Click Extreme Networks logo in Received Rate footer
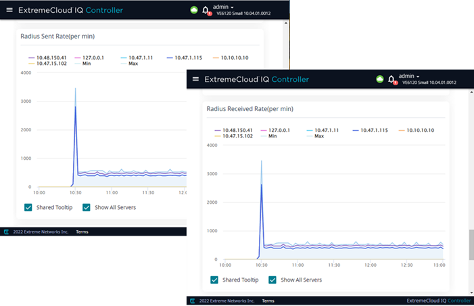The height and width of the screenshot is (306, 474). click(193, 301)
